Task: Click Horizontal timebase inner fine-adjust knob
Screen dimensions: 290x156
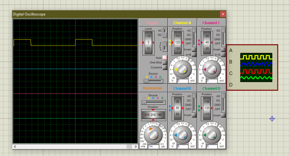Action: [x=153, y=135]
